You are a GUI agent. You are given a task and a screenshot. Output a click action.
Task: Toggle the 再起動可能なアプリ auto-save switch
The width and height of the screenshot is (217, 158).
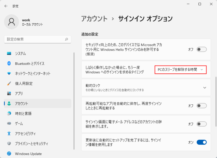[201, 106]
